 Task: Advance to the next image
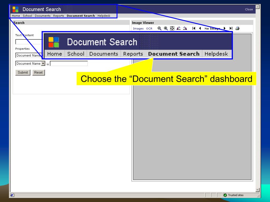(x=225, y=28)
